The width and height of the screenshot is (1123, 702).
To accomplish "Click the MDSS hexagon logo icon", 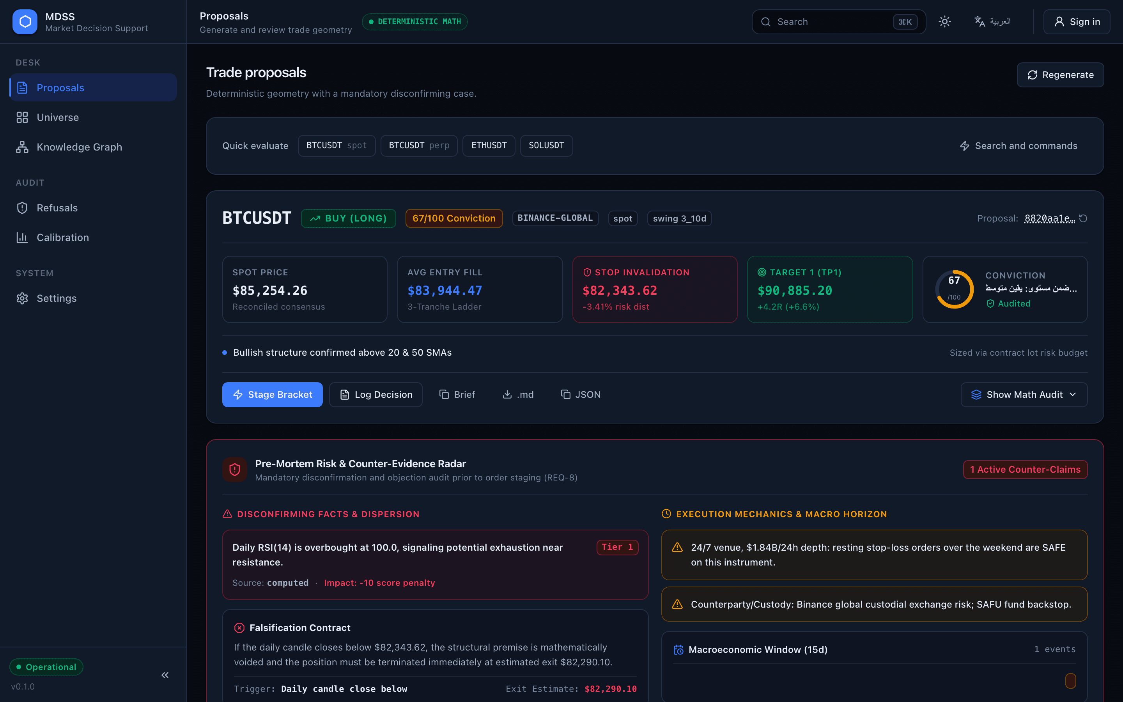I will tap(25, 22).
